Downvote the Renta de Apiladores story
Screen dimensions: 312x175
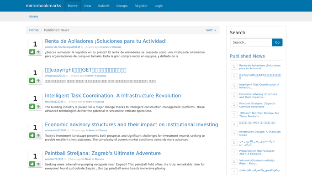pos(38,52)
